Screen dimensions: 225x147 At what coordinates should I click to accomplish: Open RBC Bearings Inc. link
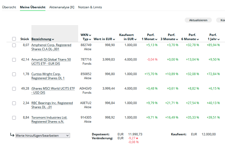tap(52, 105)
